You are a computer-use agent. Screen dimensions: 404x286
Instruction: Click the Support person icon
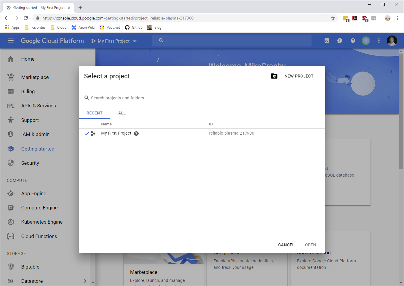click(x=11, y=120)
